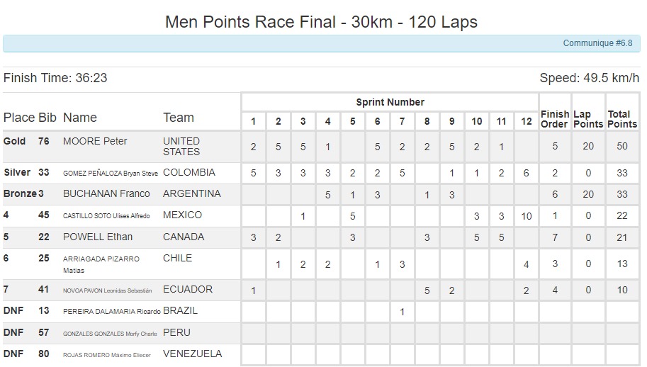
Task: Select the VENEZUELA team cell
Action: click(x=192, y=354)
